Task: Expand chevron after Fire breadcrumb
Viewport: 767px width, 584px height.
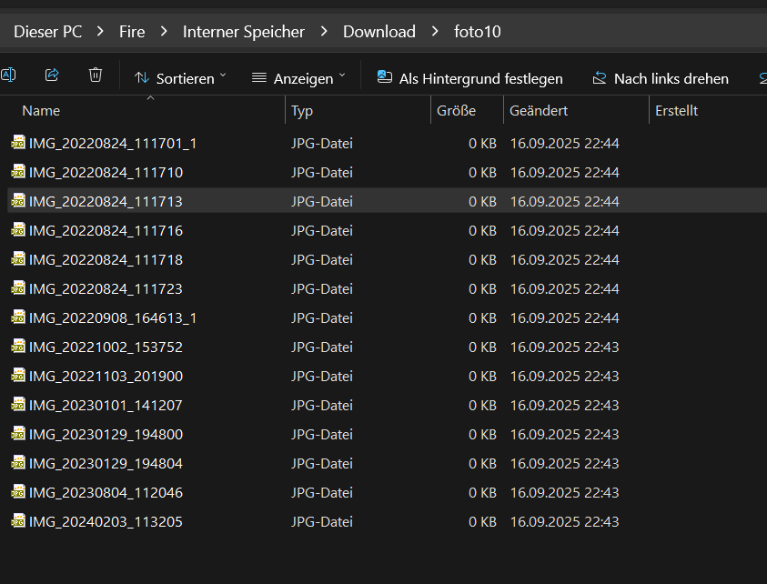Action: point(164,32)
